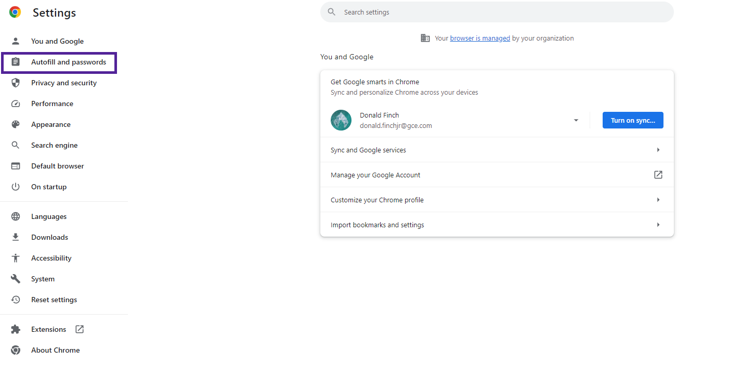Click the Settings page title
The image size is (729, 375).
pyautogui.click(x=54, y=12)
